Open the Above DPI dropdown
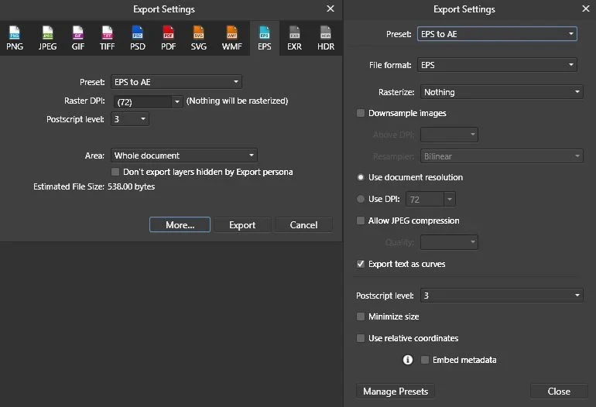The height and width of the screenshot is (407, 596). pos(449,135)
